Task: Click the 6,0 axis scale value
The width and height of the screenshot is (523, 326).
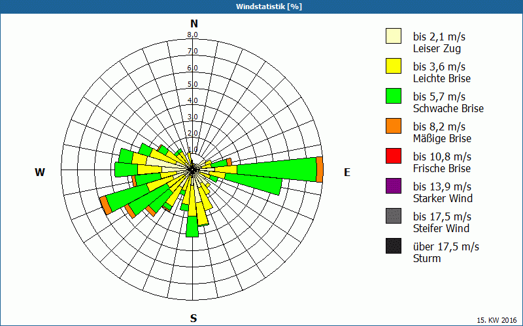Action: [x=193, y=68]
